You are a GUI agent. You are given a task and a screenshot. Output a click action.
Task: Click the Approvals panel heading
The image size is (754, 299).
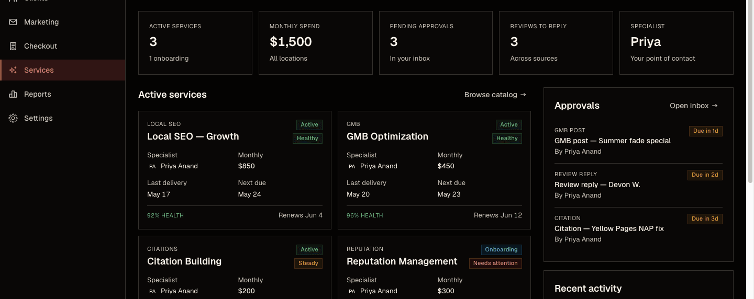[577, 106]
